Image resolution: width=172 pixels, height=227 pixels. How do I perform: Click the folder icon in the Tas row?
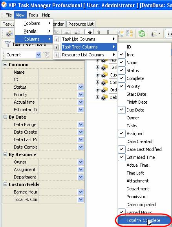click(x=104, y=67)
